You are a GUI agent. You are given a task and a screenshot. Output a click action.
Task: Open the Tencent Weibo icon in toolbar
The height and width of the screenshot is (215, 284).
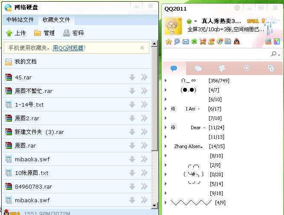pos(177,42)
